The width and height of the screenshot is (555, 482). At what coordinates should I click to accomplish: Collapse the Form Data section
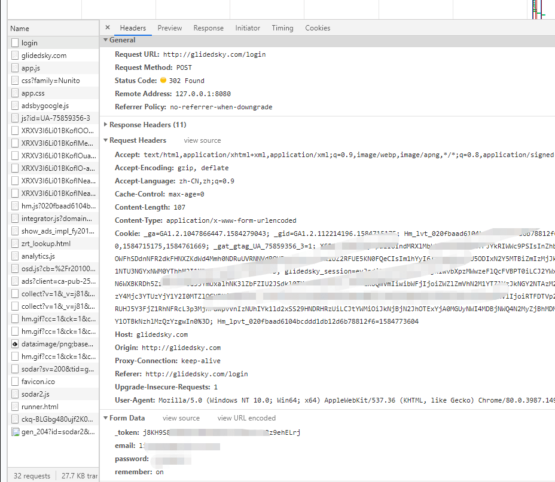[x=105, y=417]
